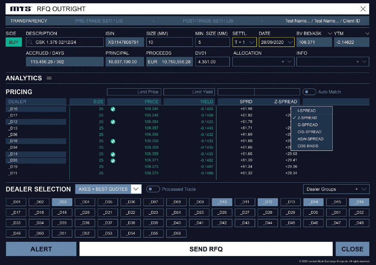Click ISIN value XS1147605791
376x265 pixels.
coord(125,42)
